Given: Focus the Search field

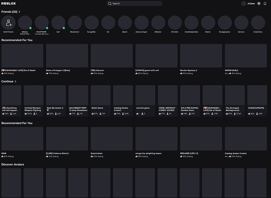Looking at the screenshot, I should coord(135,4).
